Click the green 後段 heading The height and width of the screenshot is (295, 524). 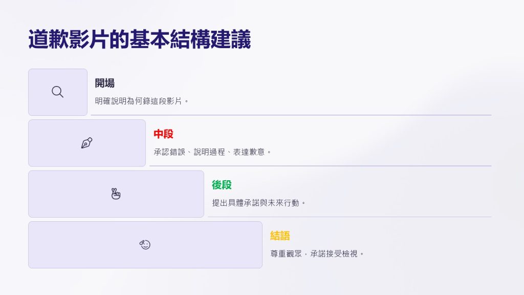click(222, 185)
